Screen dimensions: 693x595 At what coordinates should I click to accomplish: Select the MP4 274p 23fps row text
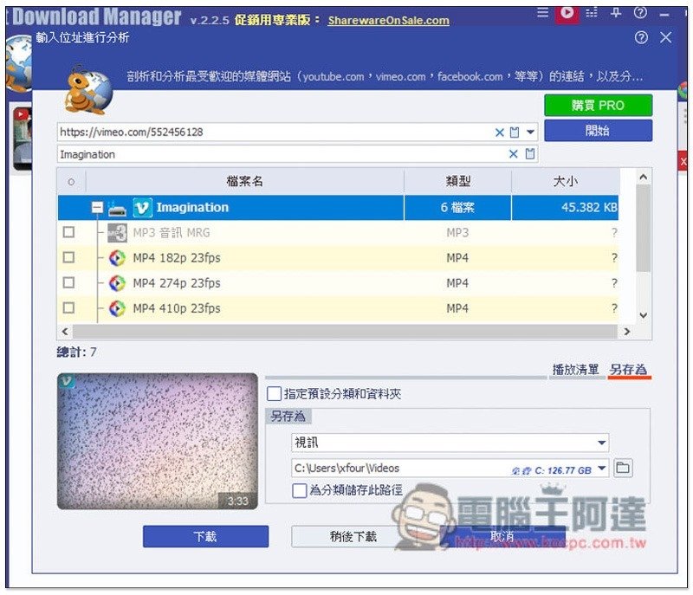[177, 283]
